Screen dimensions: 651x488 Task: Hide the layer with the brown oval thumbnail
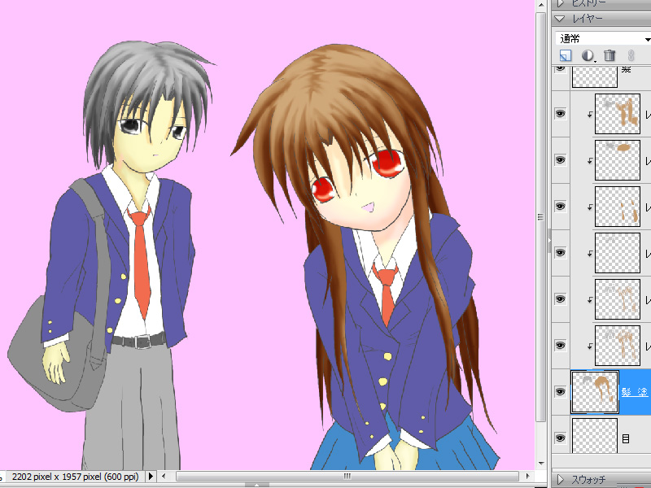(x=561, y=159)
